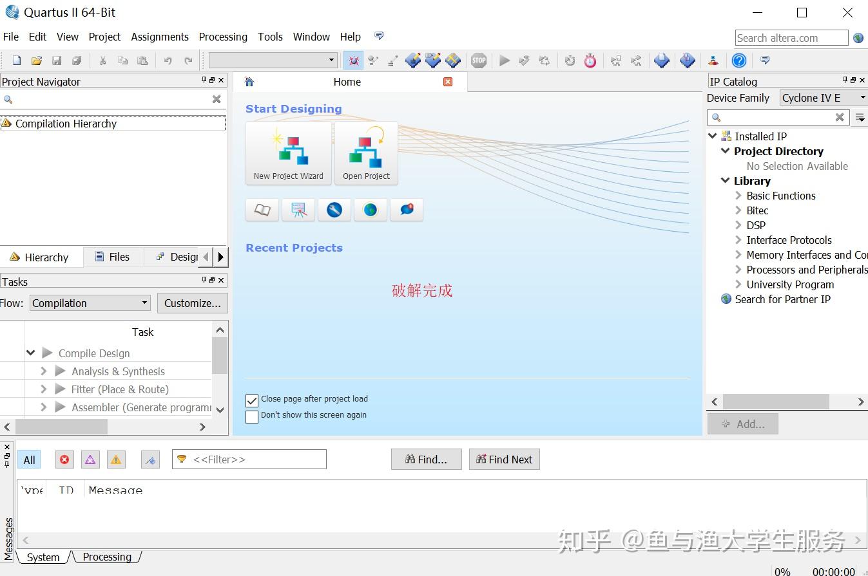
Task: Expand Basic Functions in the Library tree
Action: coord(738,196)
